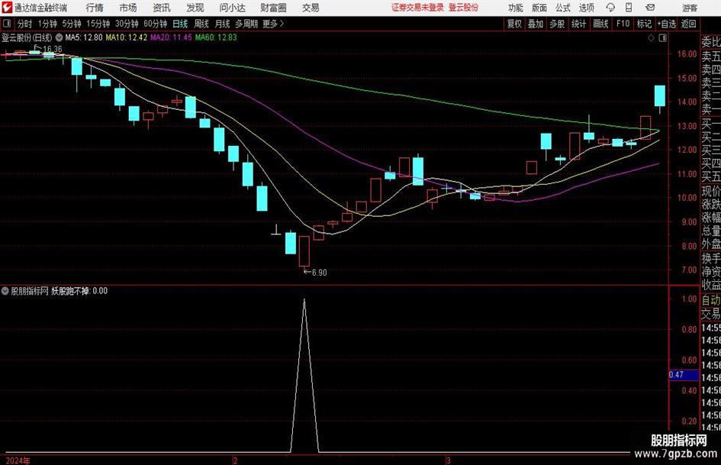This screenshot has width=721, height=465.
Task: Open the 资讯 menu
Action: [162, 8]
